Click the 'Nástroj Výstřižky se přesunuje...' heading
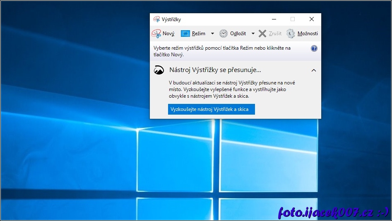 click(215, 70)
